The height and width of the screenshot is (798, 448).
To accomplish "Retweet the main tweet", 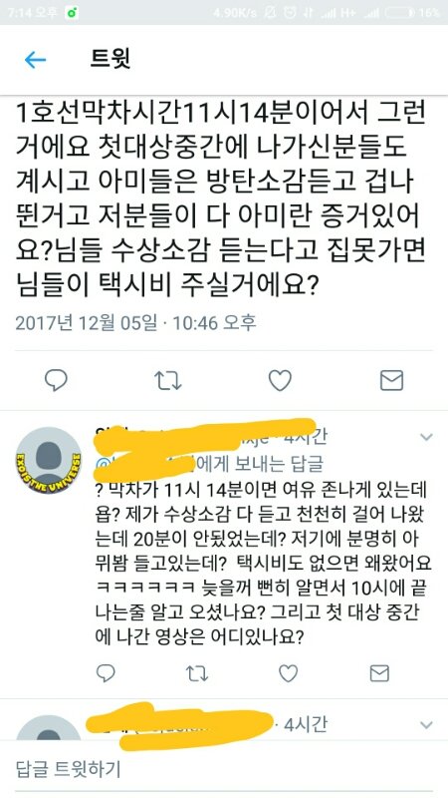I will (167, 380).
